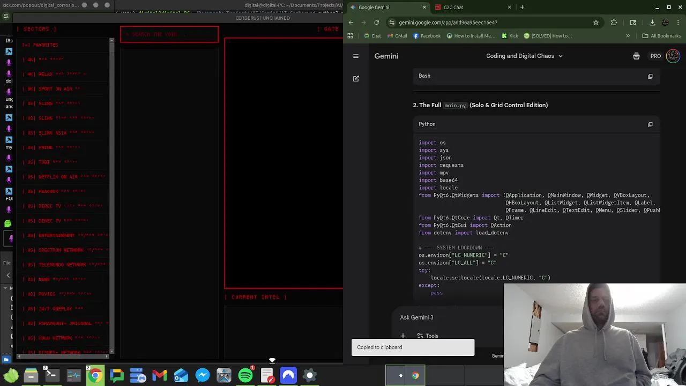Open the Facebook bookmark
Image resolution: width=686 pixels, height=386 pixels.
tap(427, 36)
